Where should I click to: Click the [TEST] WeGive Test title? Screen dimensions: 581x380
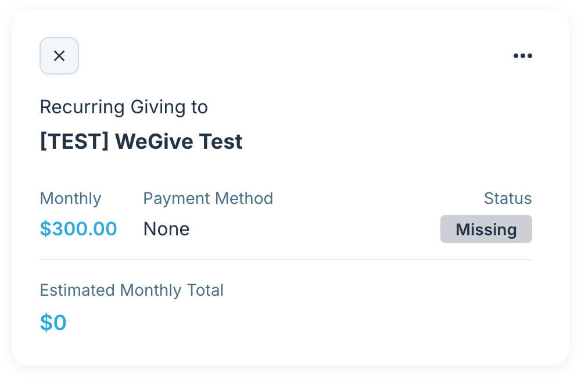(141, 141)
